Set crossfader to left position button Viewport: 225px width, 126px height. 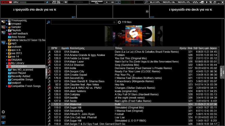point(107,2)
